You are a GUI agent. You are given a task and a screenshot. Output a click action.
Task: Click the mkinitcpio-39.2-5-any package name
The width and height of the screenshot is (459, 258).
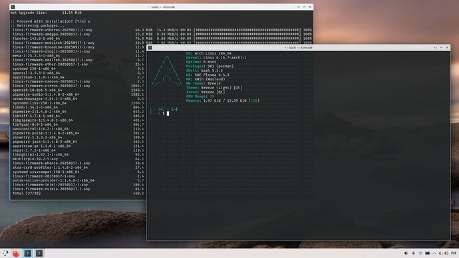click(x=35, y=159)
